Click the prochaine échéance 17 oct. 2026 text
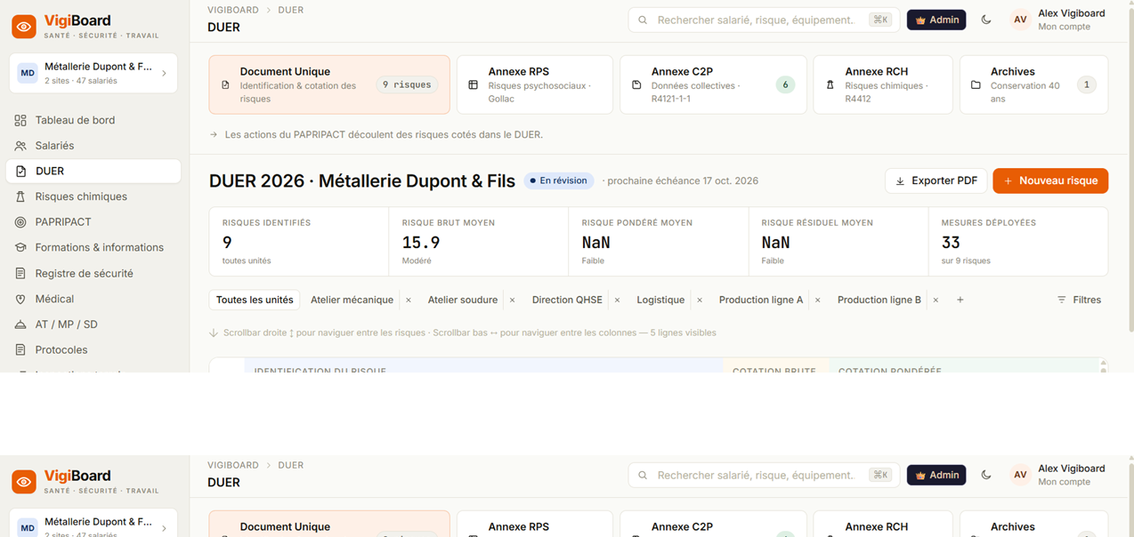The image size is (1134, 537). click(681, 180)
